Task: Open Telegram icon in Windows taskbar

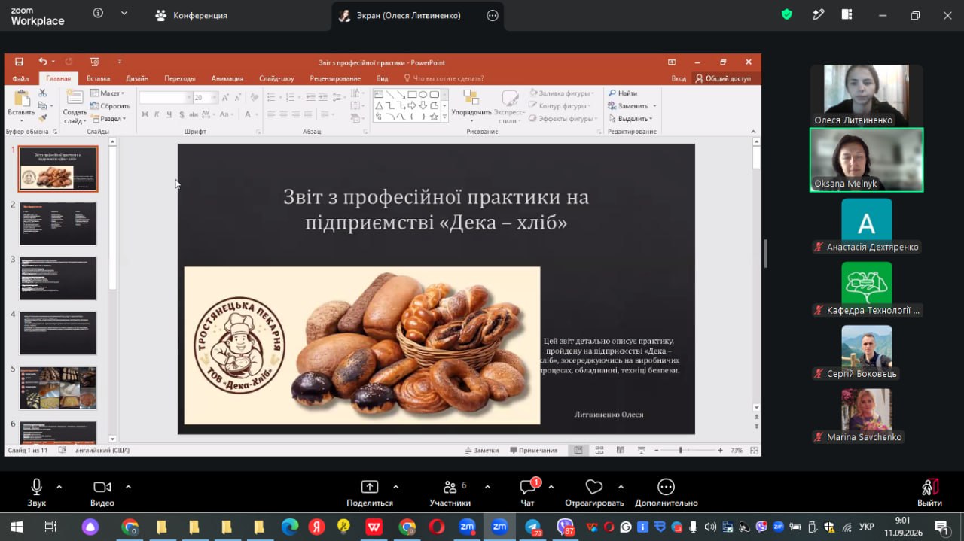Action: (532, 527)
